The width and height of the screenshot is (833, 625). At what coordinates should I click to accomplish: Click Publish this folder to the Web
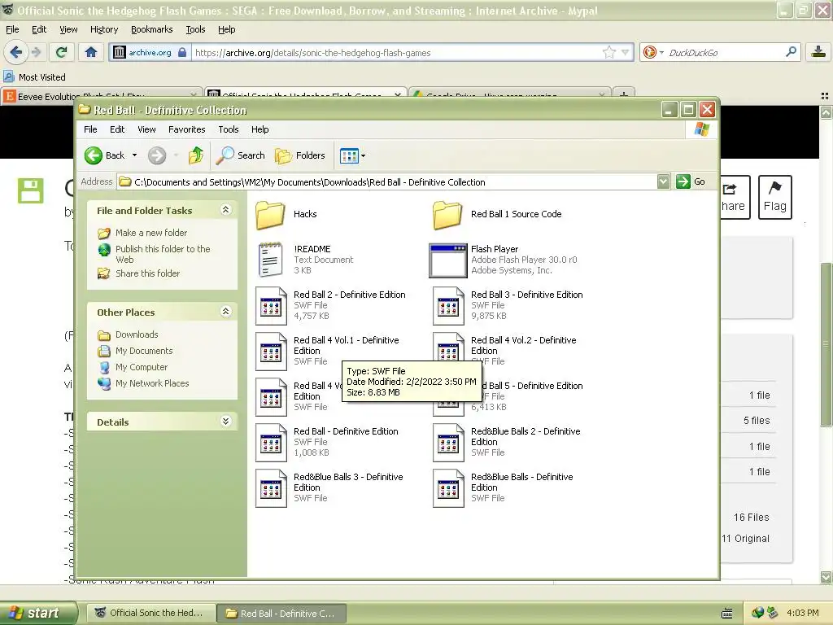(x=163, y=254)
